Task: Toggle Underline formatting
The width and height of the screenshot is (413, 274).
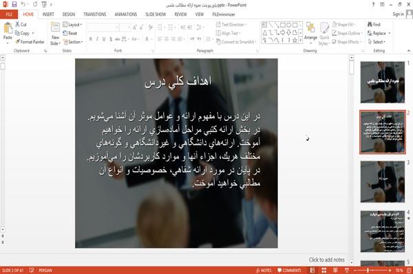Action: (104, 39)
